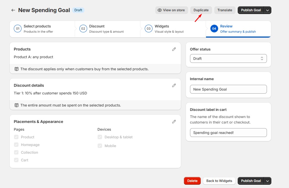Click the Internal name text field

coord(228,89)
